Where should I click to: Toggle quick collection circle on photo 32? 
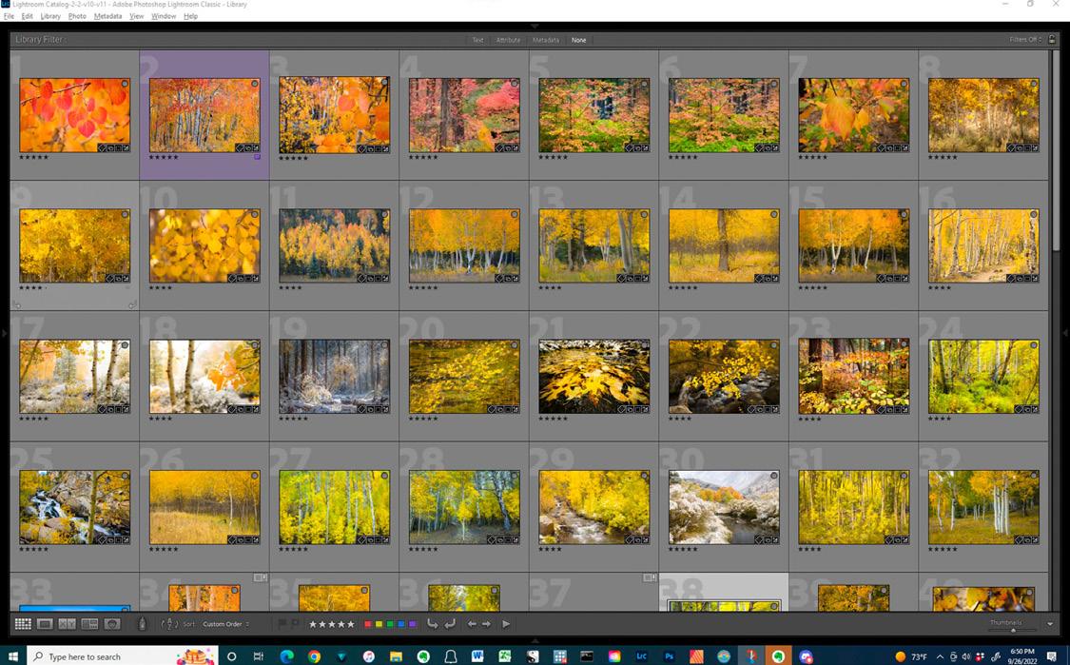(x=1033, y=476)
